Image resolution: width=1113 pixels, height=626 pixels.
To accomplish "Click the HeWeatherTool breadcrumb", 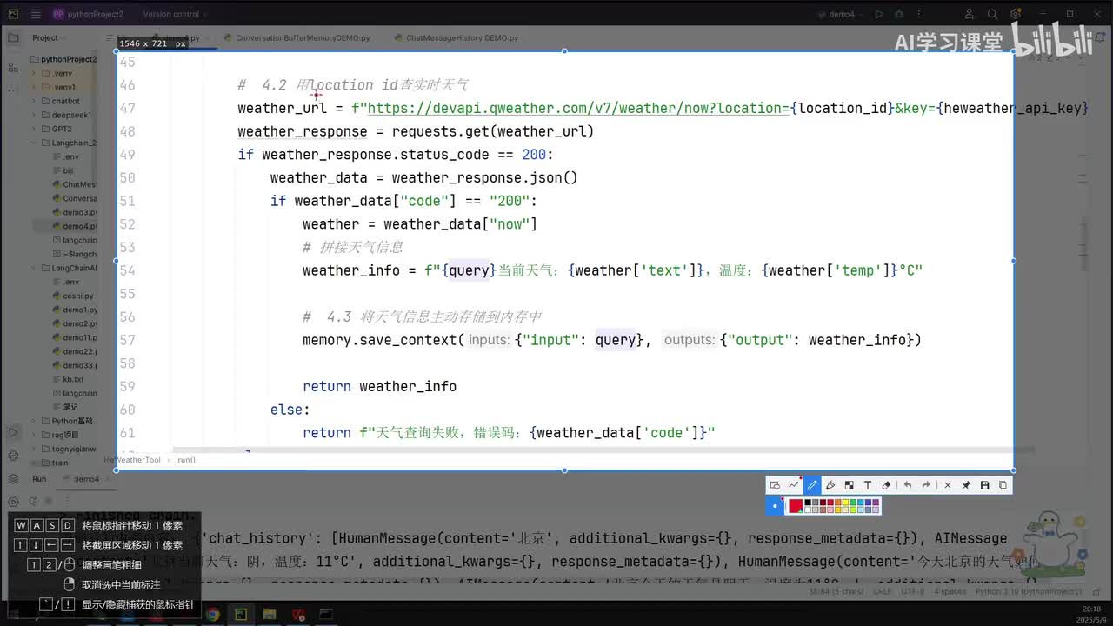I will coord(134,460).
